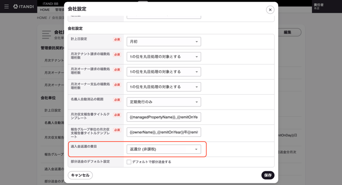Click the 計上日設定 label in dialog
This screenshot has height=185, width=342.
79,39
